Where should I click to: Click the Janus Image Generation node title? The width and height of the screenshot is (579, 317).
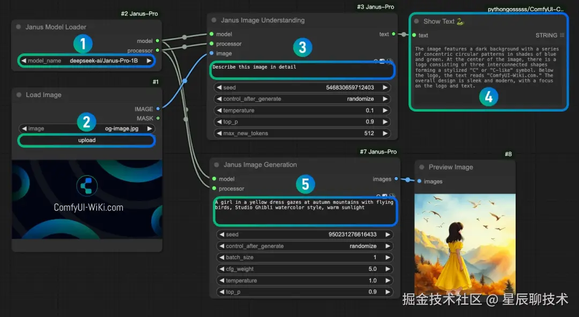pos(260,165)
